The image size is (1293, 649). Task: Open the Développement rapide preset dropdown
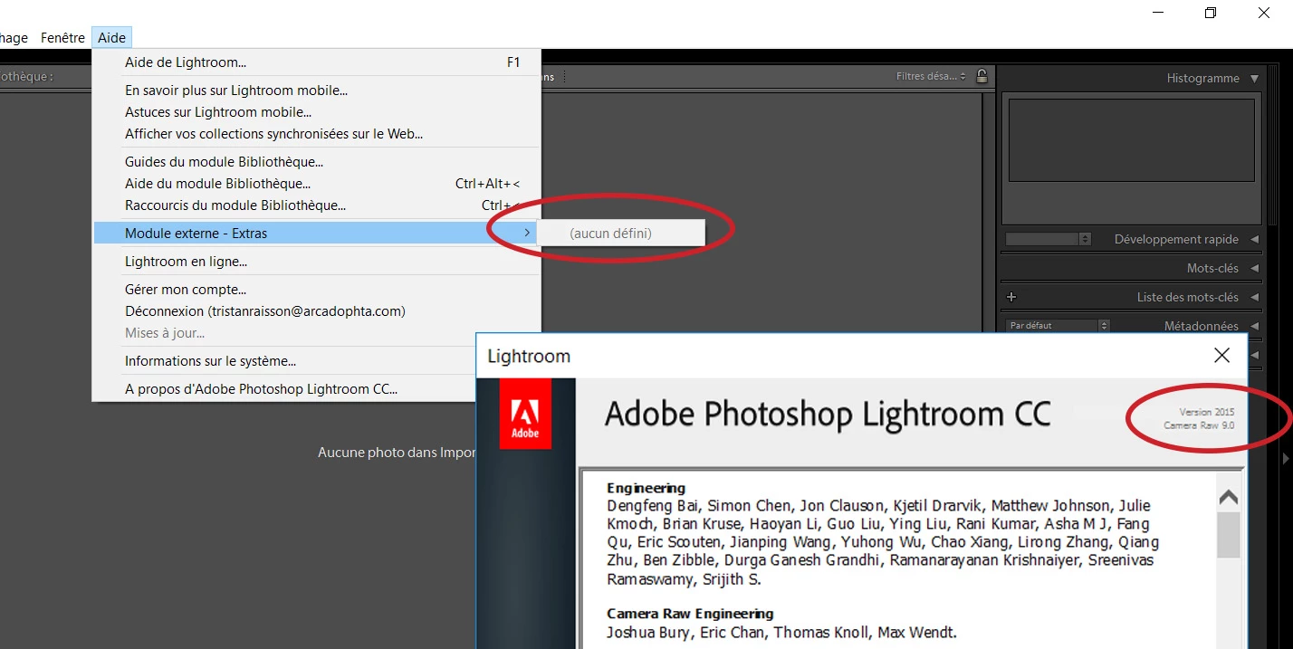[1049, 239]
